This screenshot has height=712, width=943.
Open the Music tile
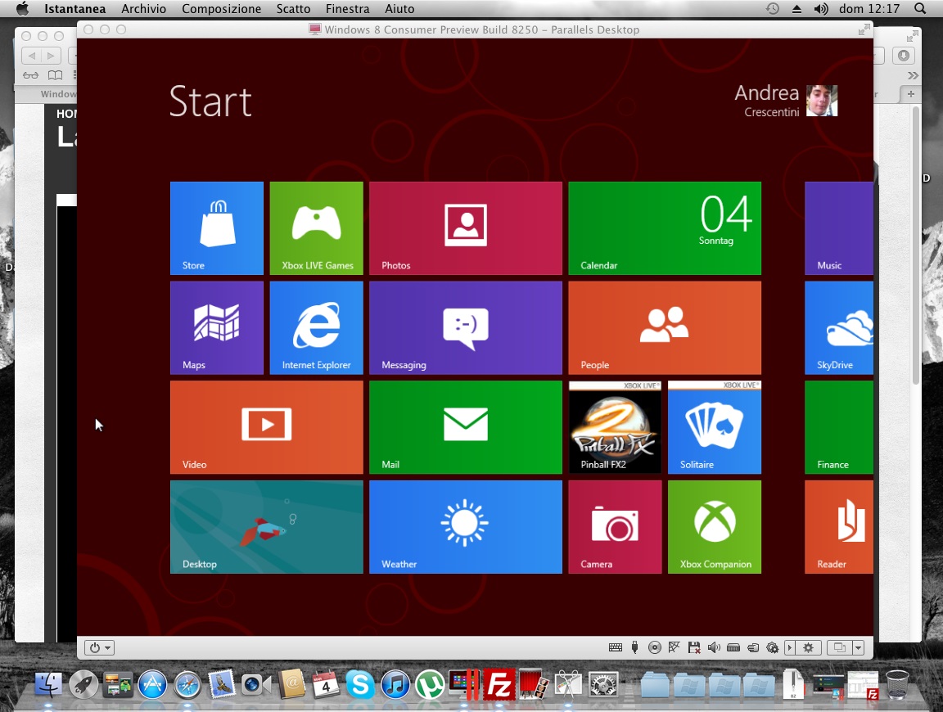pyautogui.click(x=839, y=228)
